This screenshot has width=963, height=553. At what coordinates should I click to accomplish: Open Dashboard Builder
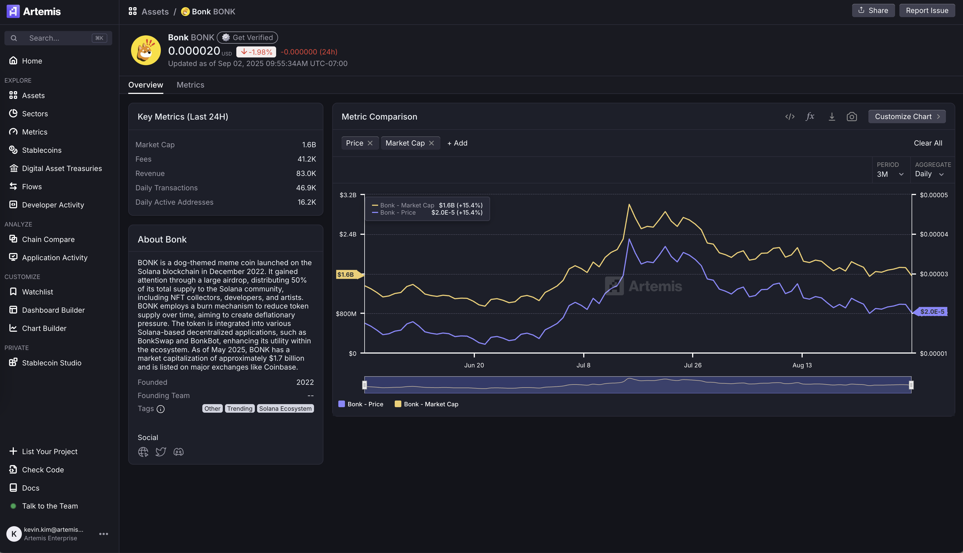point(47,310)
